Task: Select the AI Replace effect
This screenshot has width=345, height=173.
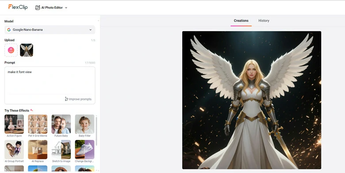Action: 38,151
